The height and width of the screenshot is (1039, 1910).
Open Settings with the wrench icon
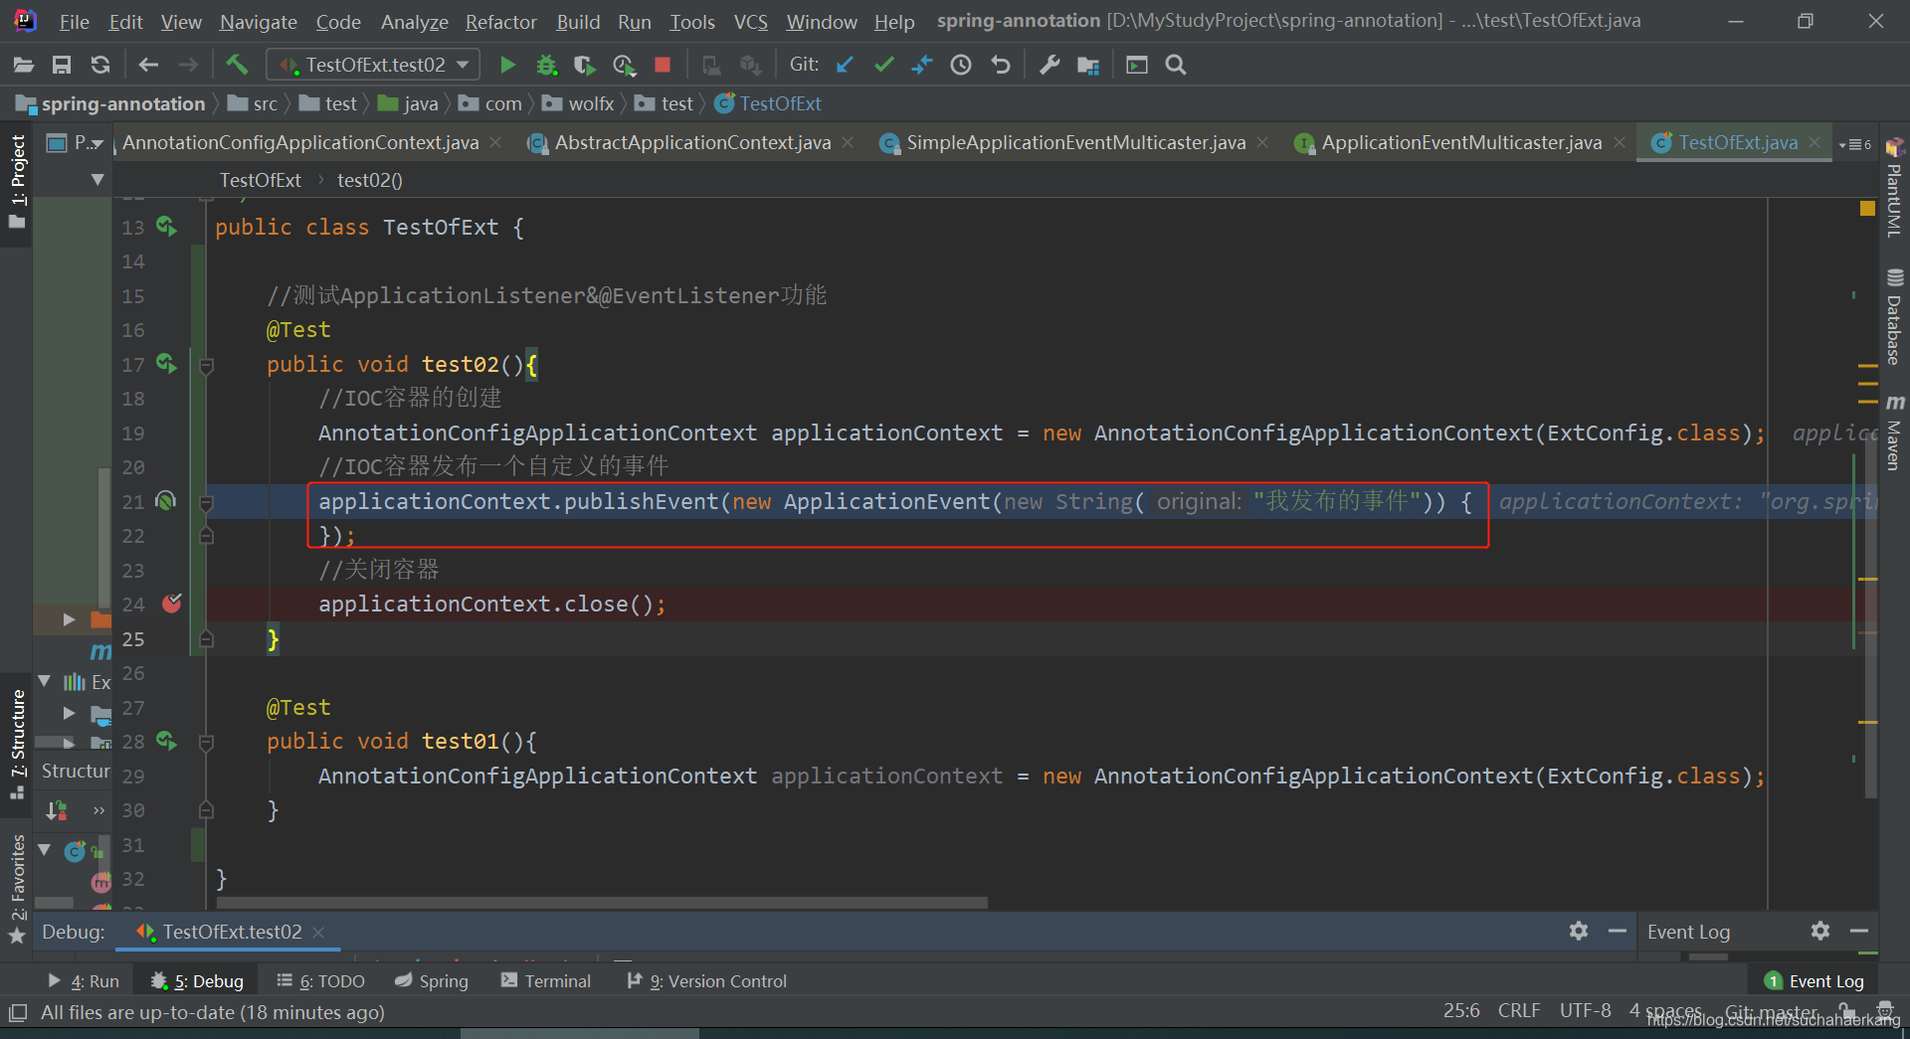(x=1050, y=65)
